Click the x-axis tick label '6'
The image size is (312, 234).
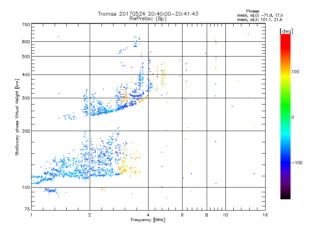pos(182,215)
